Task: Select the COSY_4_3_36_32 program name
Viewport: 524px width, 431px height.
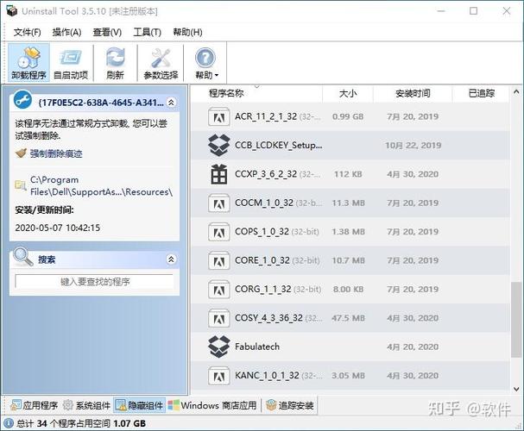Action: pos(269,318)
